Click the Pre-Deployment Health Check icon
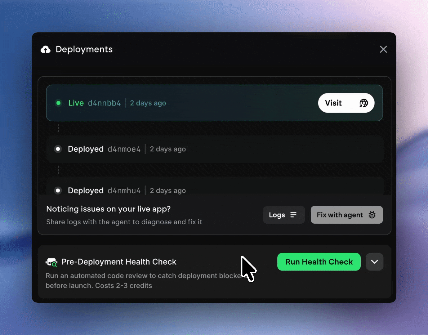This screenshot has height=335, width=428. coord(51,262)
